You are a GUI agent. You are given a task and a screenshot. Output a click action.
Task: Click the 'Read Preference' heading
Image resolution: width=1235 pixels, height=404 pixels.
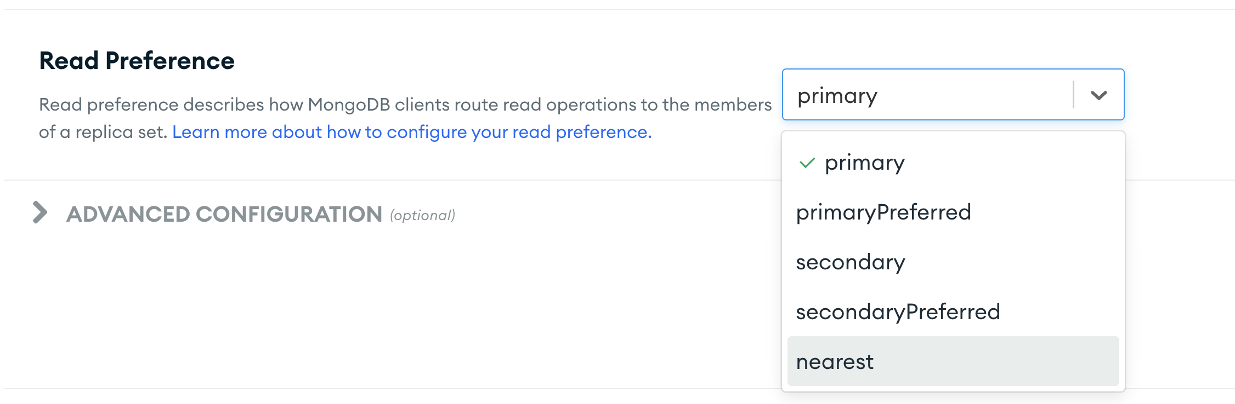click(x=137, y=60)
